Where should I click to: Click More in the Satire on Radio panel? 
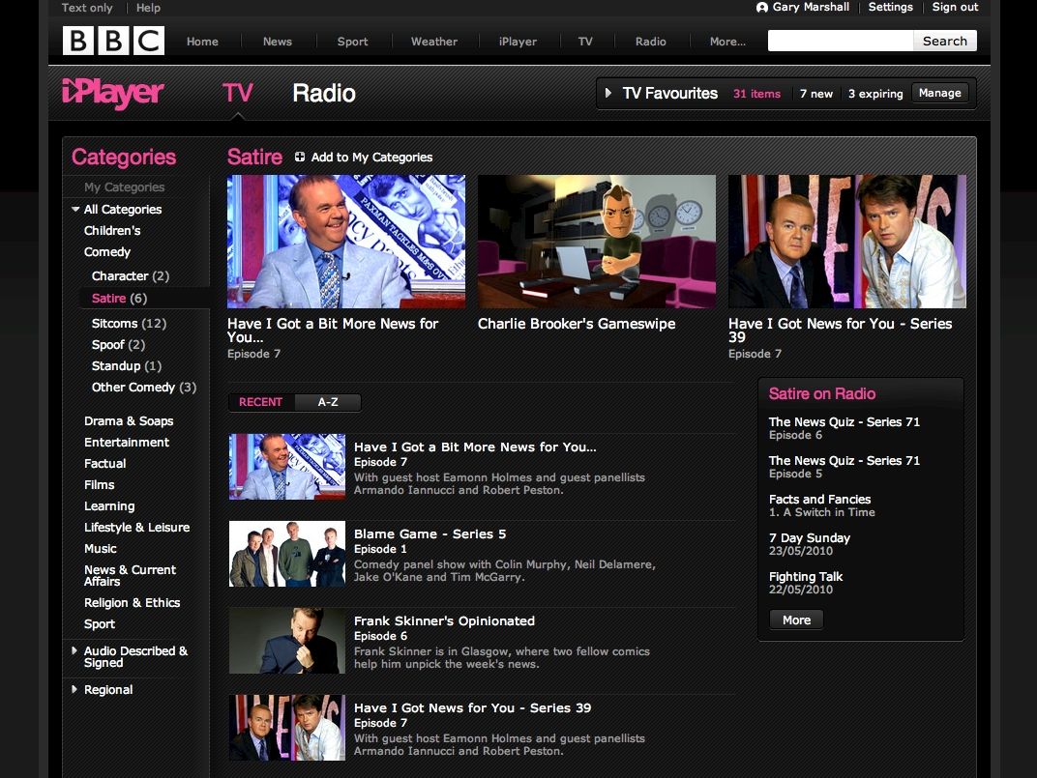795,620
